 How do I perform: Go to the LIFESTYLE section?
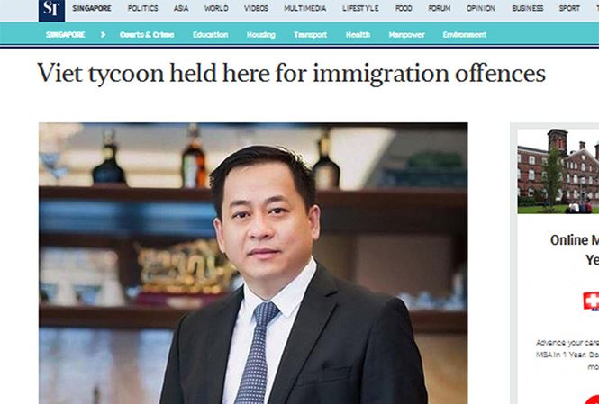coord(360,8)
